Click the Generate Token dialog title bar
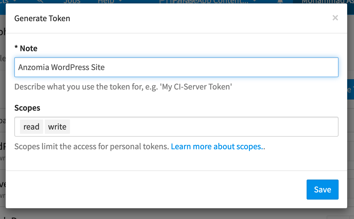Image resolution: width=354 pixels, height=219 pixels. [42, 18]
